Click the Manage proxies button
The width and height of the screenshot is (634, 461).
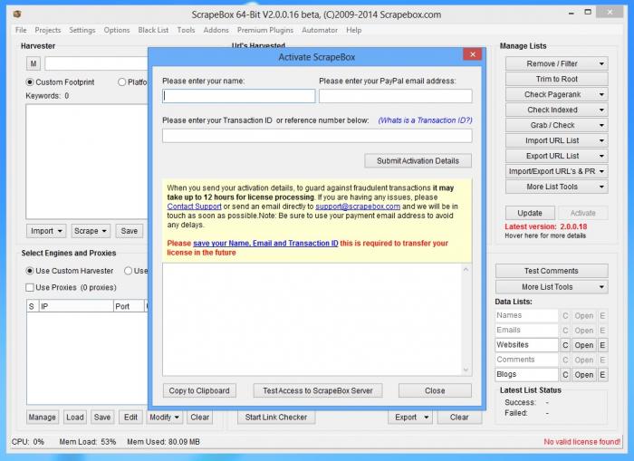(42, 417)
